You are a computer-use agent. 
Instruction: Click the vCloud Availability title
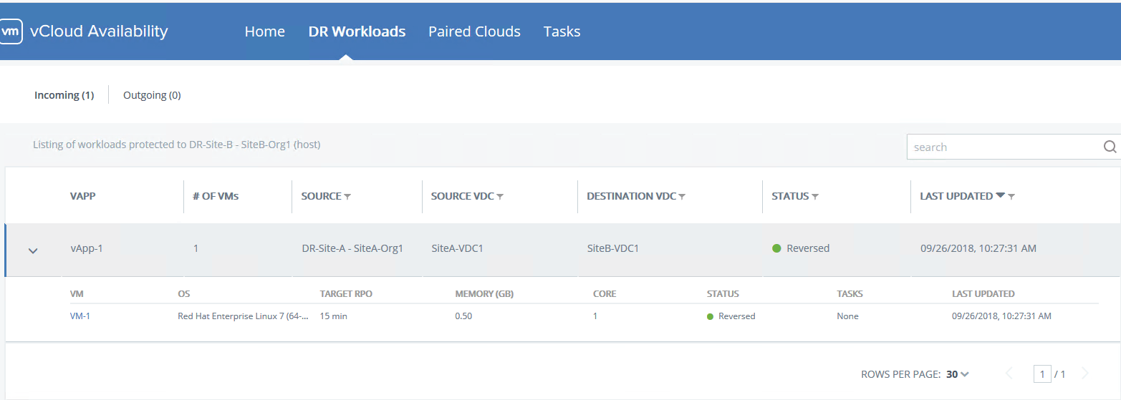[99, 31]
